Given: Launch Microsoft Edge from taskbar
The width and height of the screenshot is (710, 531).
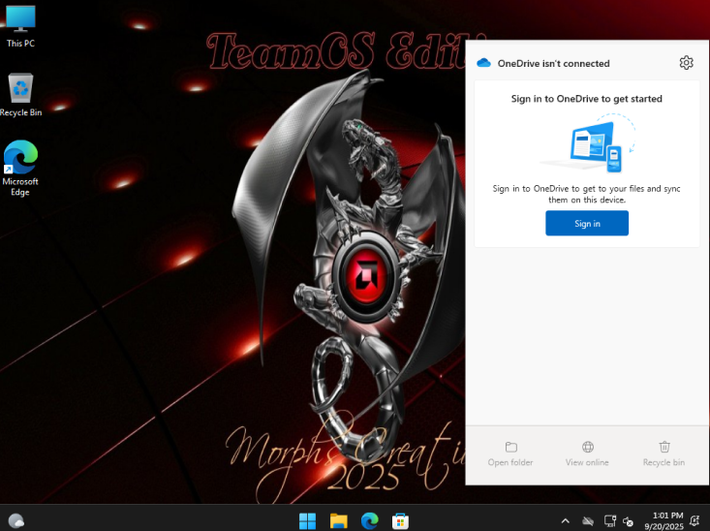Looking at the screenshot, I should coord(369,520).
